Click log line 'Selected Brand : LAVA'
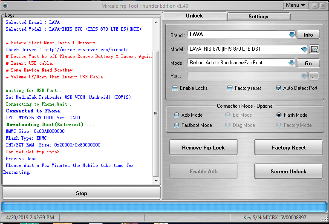 coord(33,22)
